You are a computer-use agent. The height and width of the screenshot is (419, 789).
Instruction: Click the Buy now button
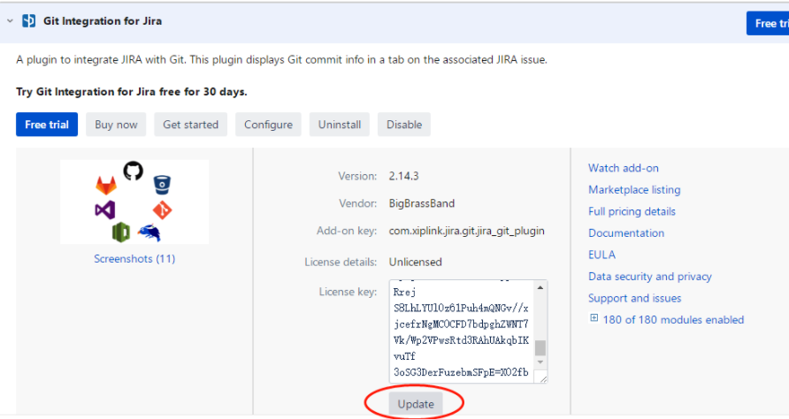coord(116,125)
